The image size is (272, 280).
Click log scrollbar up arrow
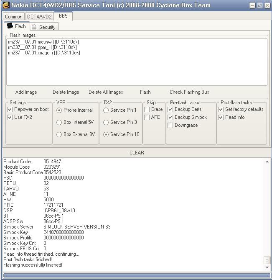(x=267, y=162)
